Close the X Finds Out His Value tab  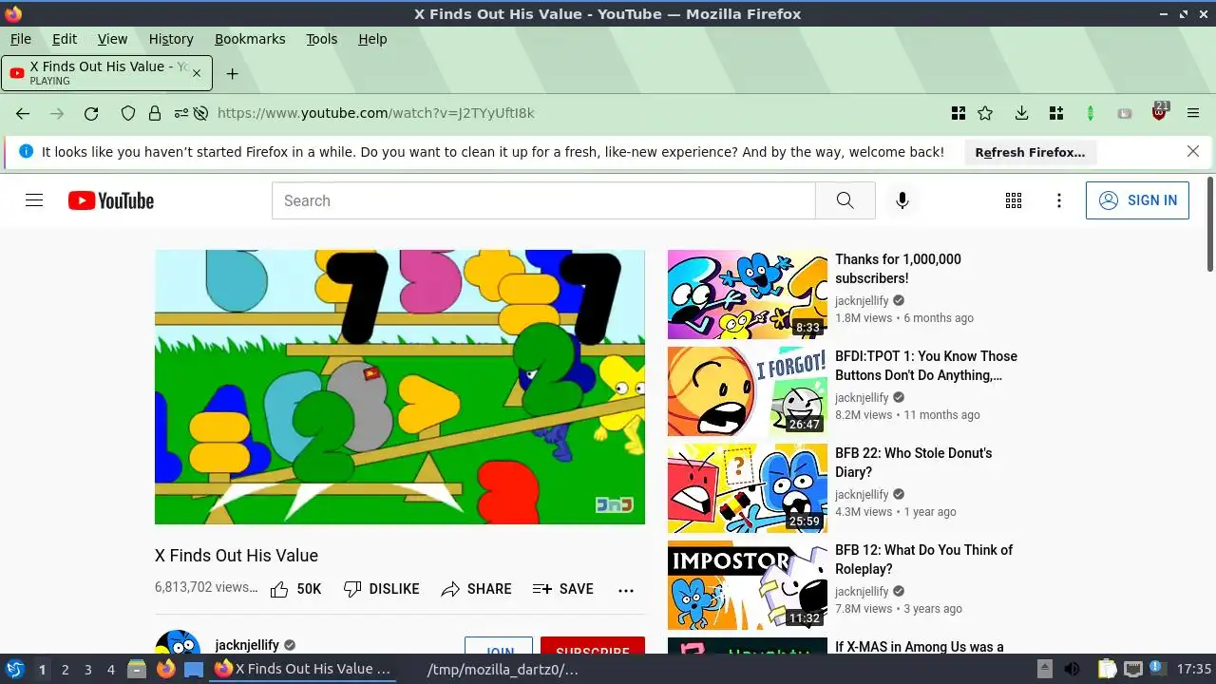coord(197,73)
